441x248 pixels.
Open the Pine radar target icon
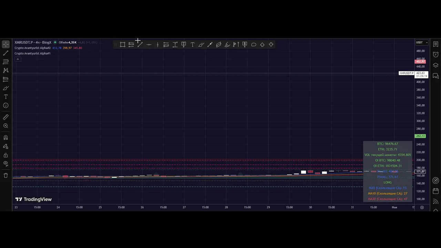(436, 180)
